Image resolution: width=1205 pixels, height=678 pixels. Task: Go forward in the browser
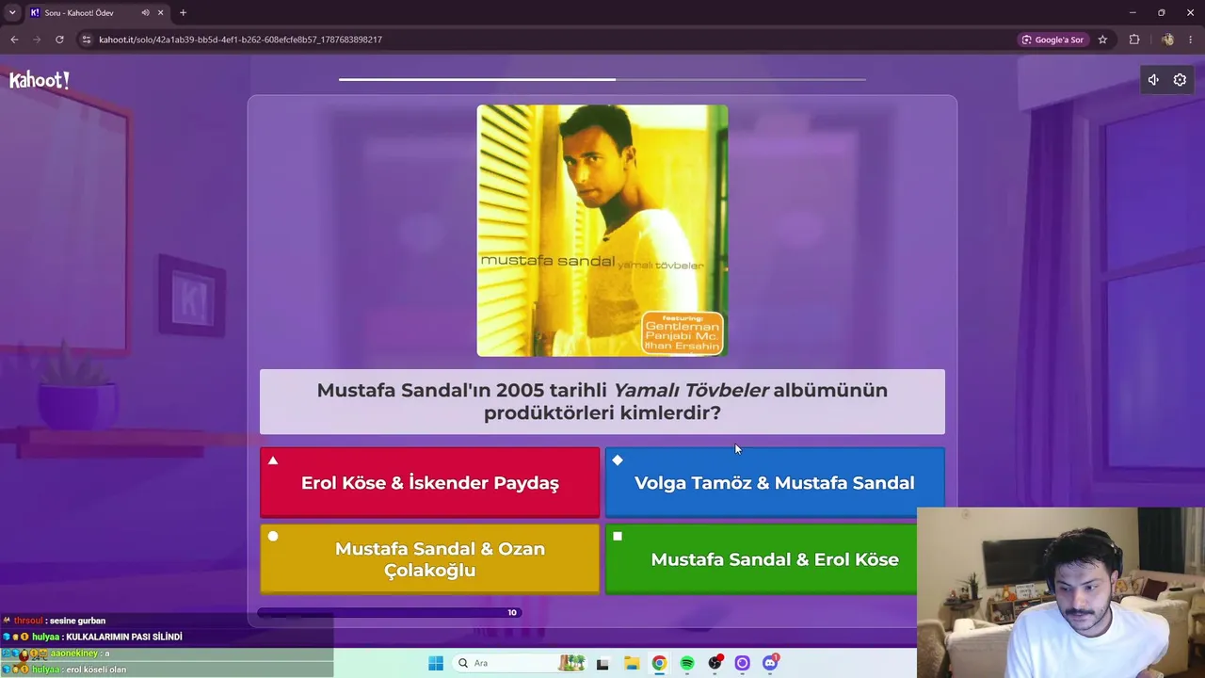pyautogui.click(x=37, y=40)
